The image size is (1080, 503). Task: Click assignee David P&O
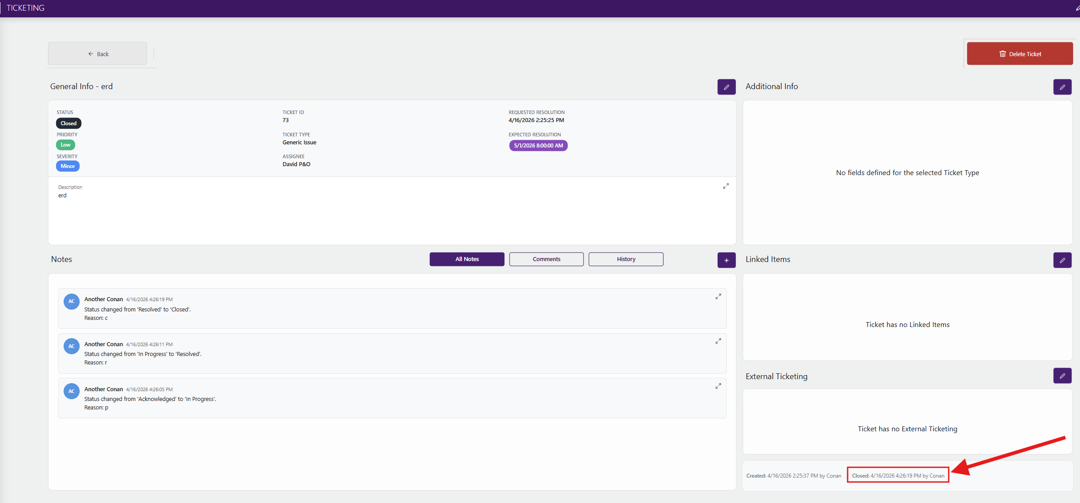coord(296,164)
